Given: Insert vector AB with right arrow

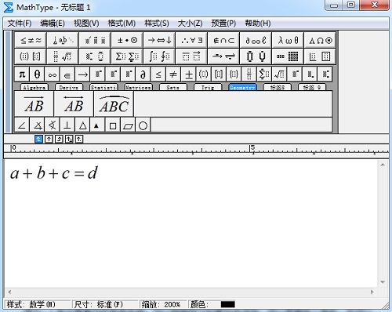Looking at the screenshot, I should point(34,104).
